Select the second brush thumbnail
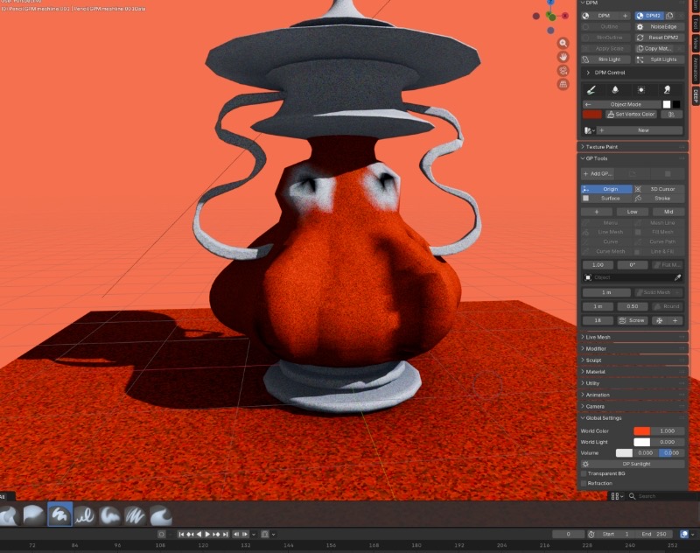700x553 pixels. click(34, 515)
